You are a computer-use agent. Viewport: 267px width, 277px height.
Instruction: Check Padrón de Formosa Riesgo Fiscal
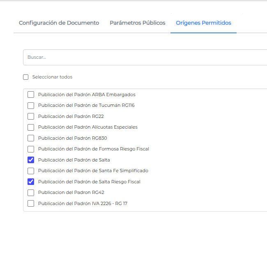click(31, 149)
